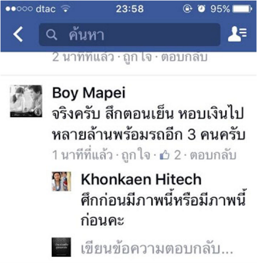257x265 pixels.
Task: Focus the ค้นหา search field
Action: pyautogui.click(x=130, y=35)
